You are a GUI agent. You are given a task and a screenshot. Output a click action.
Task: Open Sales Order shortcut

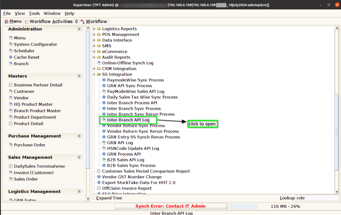pyautogui.click(x=26, y=179)
